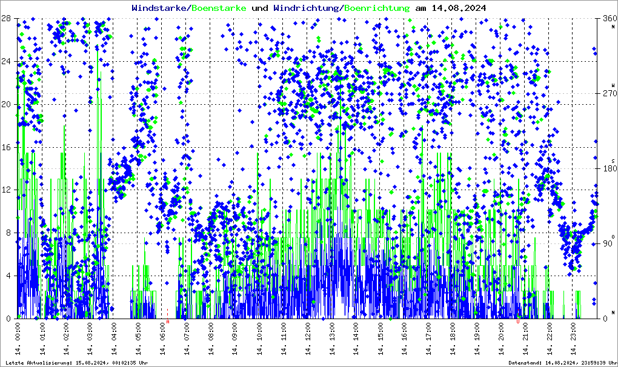Click the 'W' direction label on right axis
The width and height of the screenshot is (618, 367).
tap(613, 85)
